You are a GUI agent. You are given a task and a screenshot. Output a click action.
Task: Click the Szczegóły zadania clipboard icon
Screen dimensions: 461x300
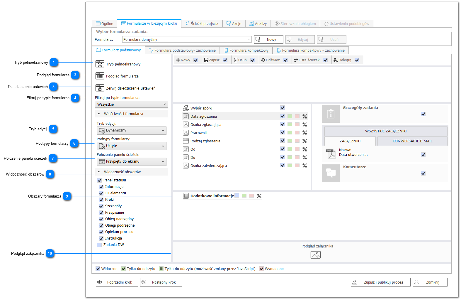click(x=331, y=114)
